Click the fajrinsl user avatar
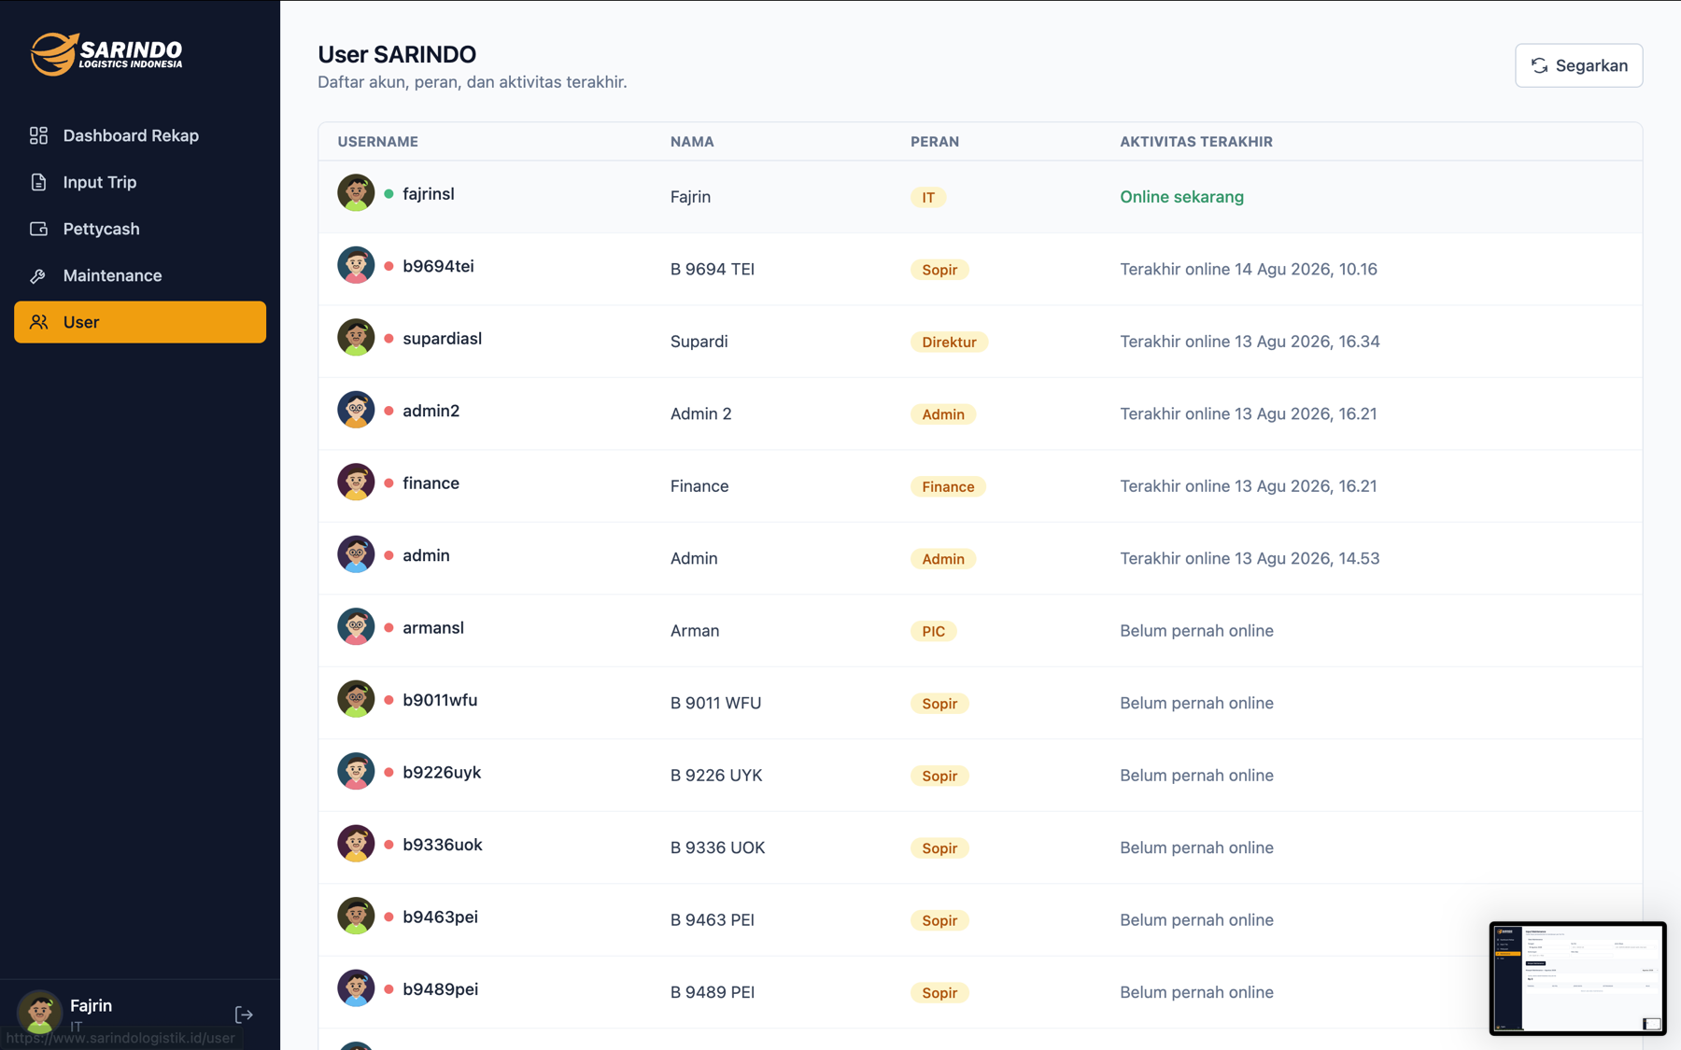 [x=356, y=192]
